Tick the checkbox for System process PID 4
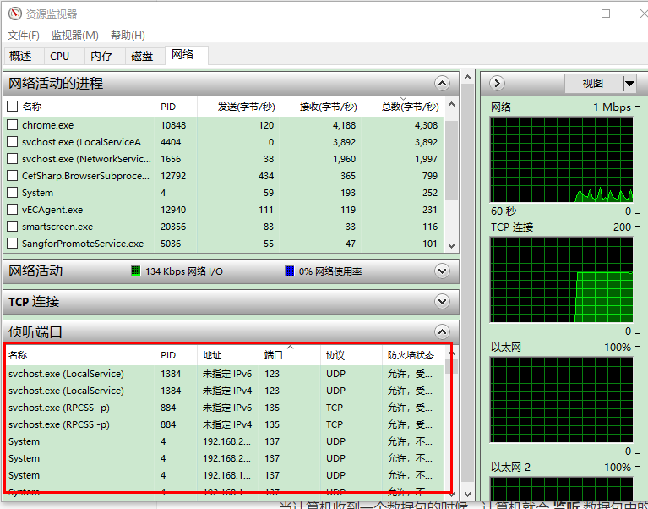 [x=13, y=193]
